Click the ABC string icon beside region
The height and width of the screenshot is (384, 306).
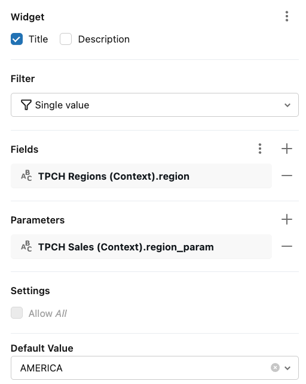[x=26, y=176]
